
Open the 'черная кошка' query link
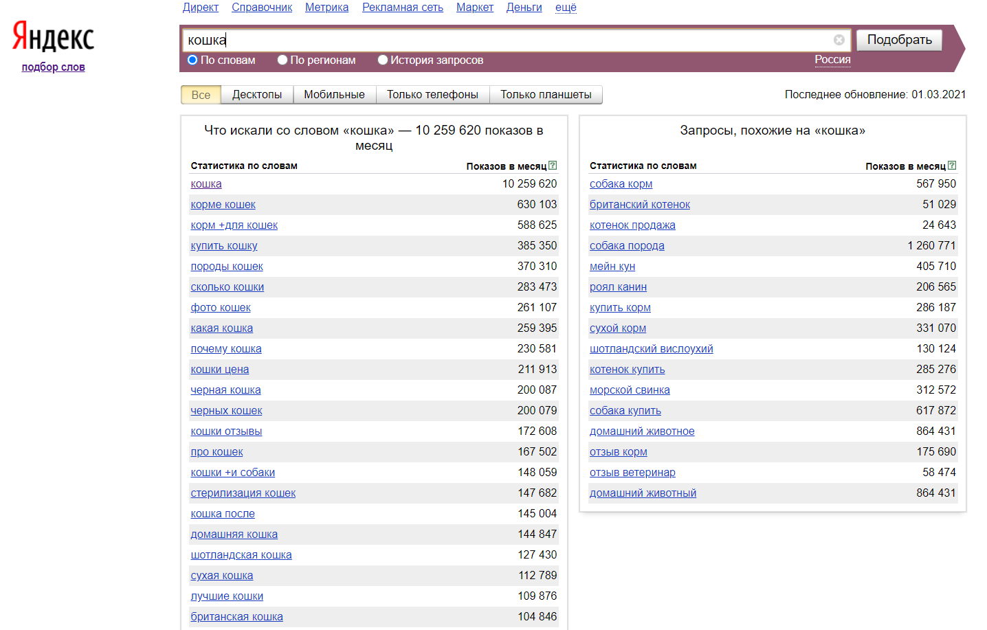(x=225, y=390)
